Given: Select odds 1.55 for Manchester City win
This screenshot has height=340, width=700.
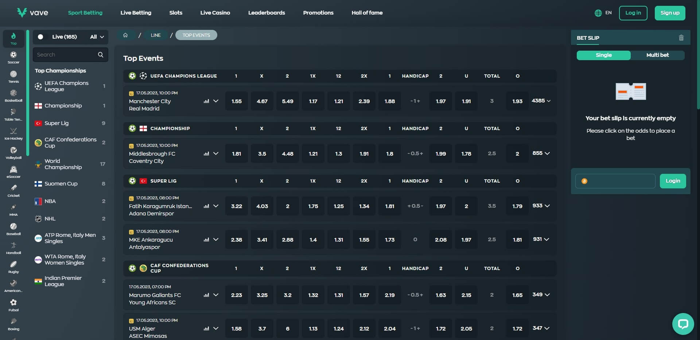Looking at the screenshot, I should tap(236, 101).
